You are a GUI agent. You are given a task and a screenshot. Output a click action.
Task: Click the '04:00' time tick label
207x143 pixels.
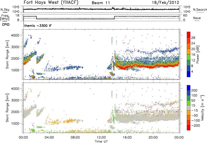[49, 138]
